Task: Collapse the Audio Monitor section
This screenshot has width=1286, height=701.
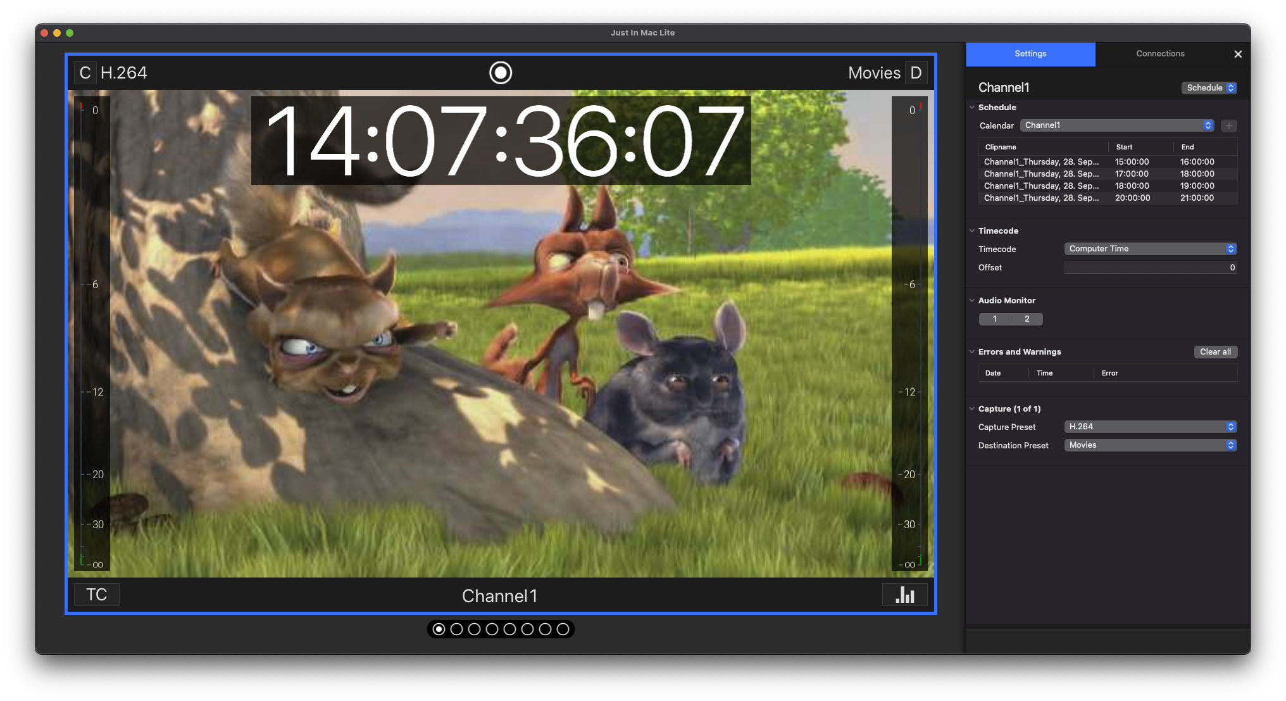Action: pos(971,301)
